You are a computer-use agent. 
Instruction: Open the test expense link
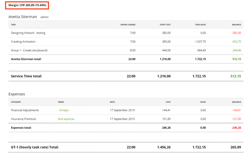pos(66,119)
